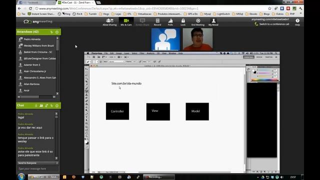The height and width of the screenshot is (180, 320).
Task: Reload page with Chrome refresh button
Action: tap(30, 8)
